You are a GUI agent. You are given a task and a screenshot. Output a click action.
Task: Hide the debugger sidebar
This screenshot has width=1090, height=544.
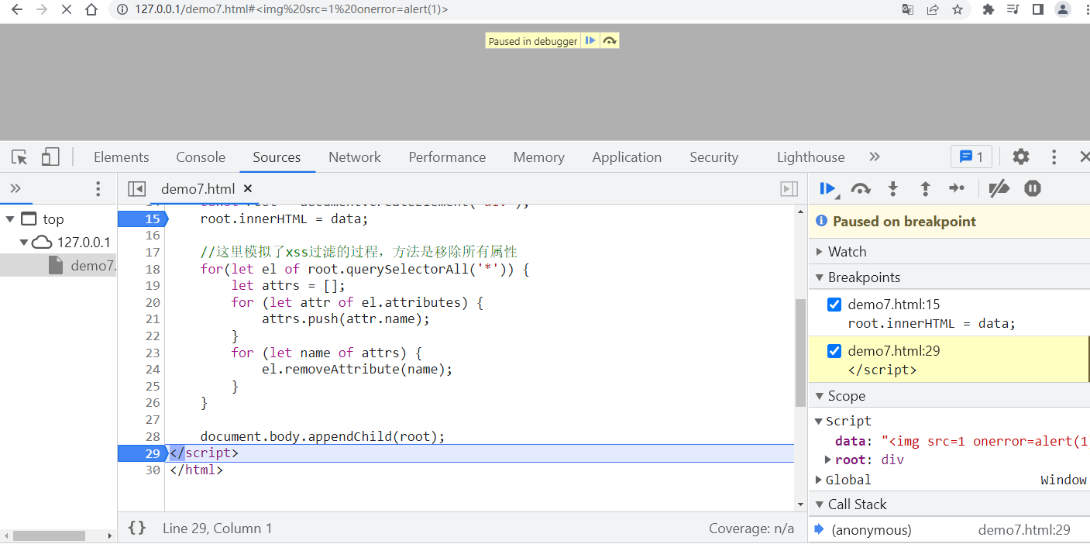point(789,188)
